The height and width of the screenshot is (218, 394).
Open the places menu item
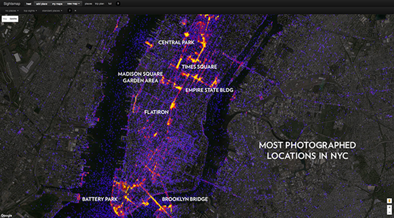coord(88,4)
